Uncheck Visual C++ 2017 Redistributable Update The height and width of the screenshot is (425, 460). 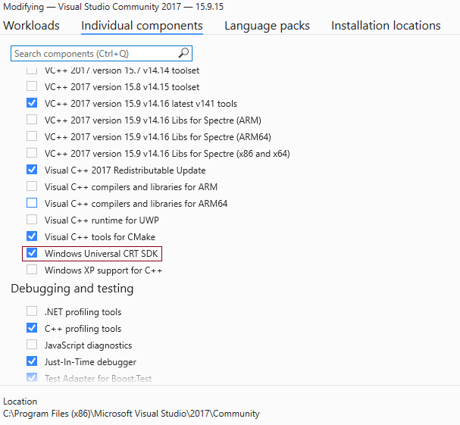(x=32, y=170)
